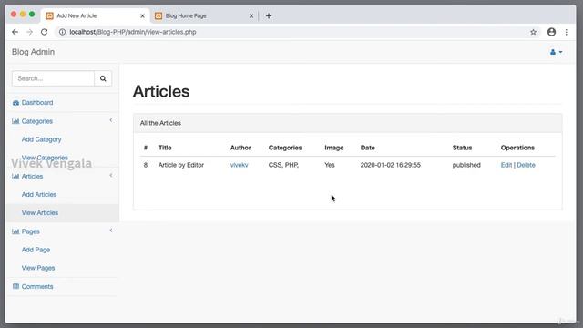Close the Add New Article tab
Image resolution: width=583 pixels, height=328 pixels.
[142, 16]
